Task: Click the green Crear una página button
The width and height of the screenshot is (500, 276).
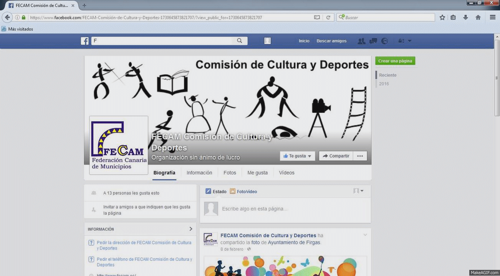Action: pos(395,61)
